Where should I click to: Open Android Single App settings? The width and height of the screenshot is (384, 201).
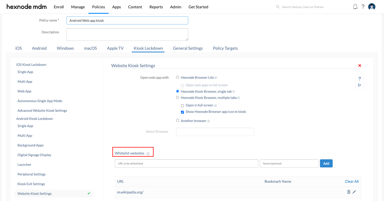25,126
